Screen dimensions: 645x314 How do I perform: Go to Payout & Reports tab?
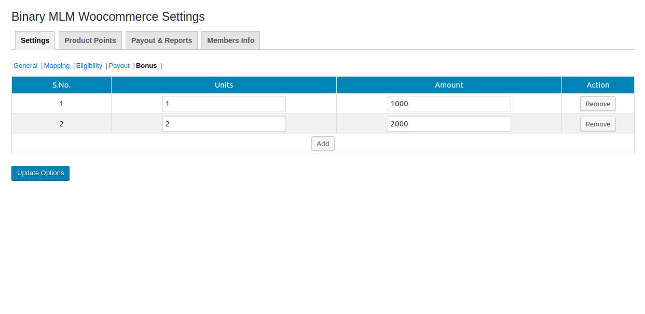[161, 40]
